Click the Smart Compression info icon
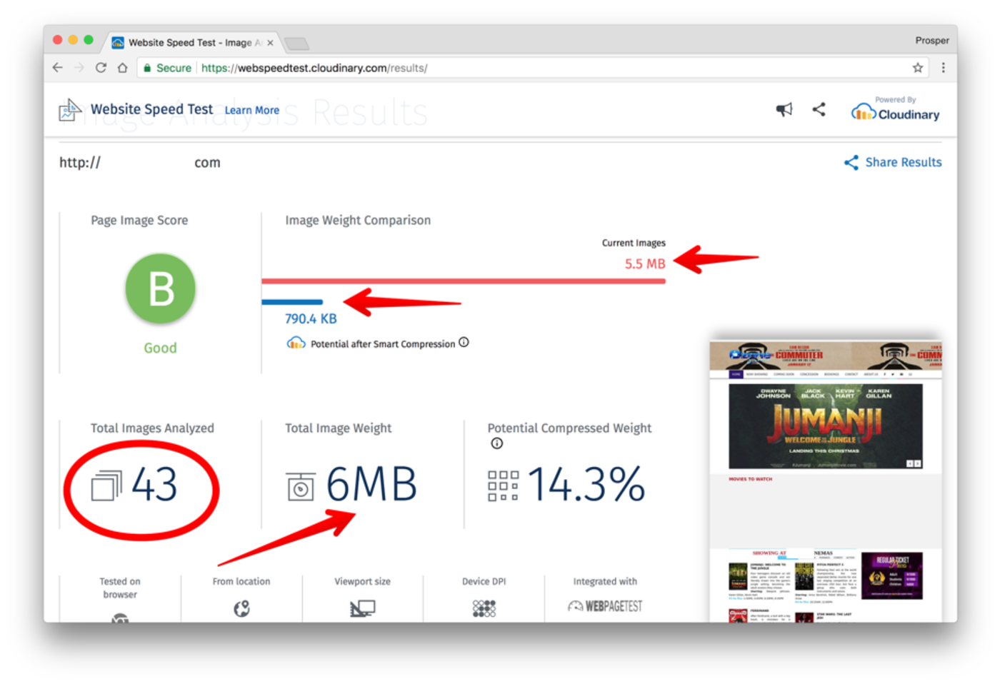 coord(464,342)
